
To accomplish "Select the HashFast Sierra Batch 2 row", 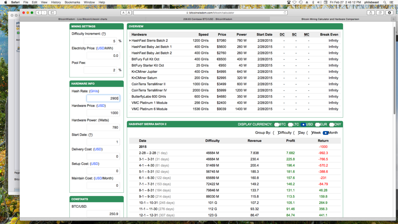I will [x=235, y=40].
